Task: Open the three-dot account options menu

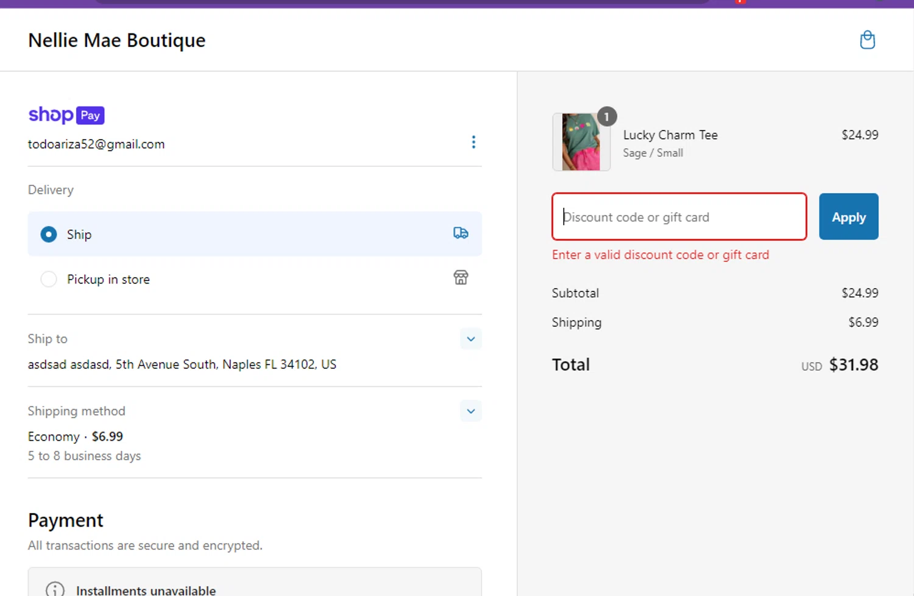Action: (473, 142)
